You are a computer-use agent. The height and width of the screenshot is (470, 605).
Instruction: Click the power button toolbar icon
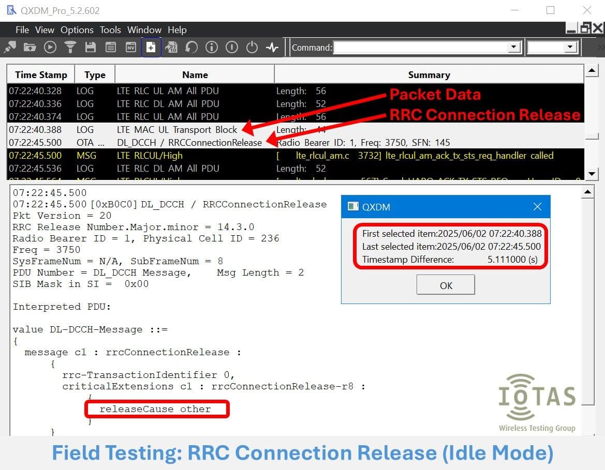(252, 48)
